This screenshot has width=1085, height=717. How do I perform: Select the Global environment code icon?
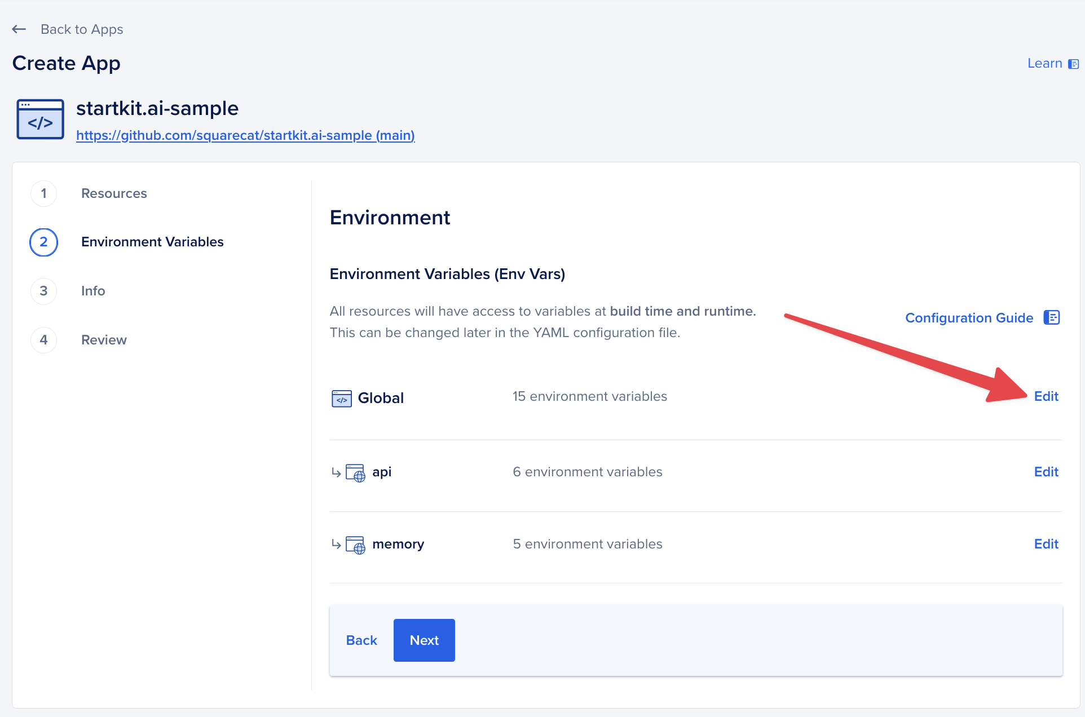341,398
